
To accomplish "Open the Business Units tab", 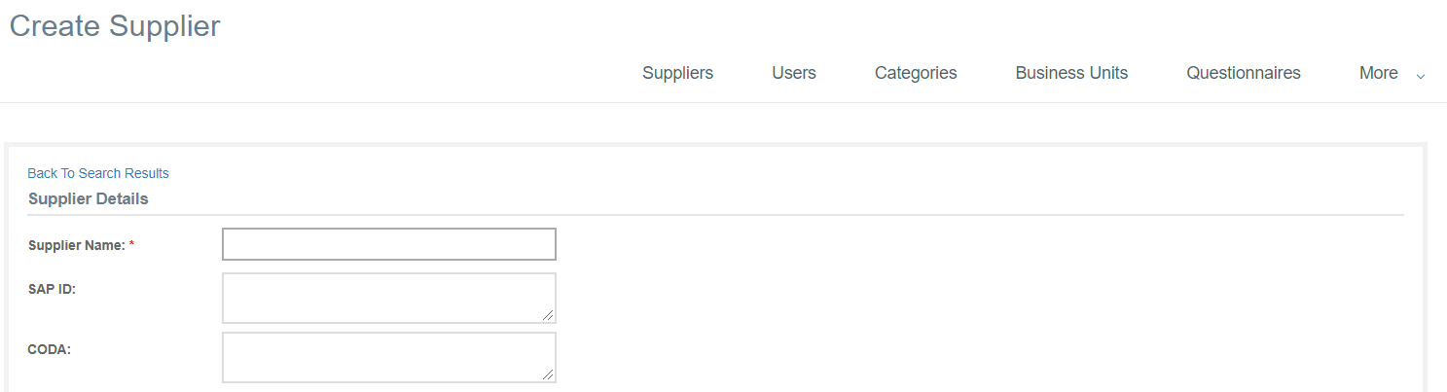I will tap(1070, 73).
